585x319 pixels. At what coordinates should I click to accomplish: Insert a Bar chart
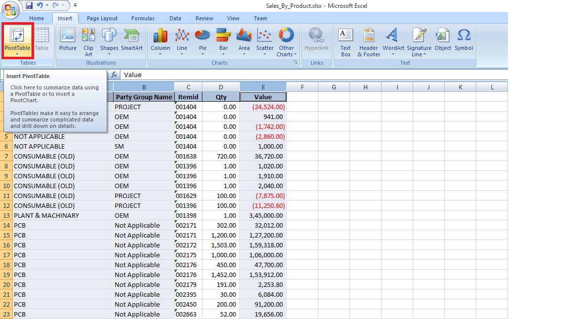point(223,42)
